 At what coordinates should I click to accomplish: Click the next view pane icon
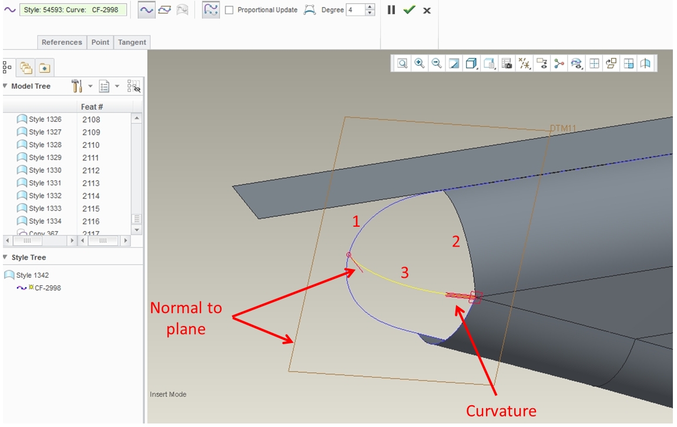click(x=629, y=64)
